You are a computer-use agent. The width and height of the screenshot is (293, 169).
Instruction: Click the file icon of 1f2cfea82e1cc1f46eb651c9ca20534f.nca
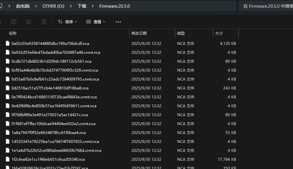(8, 159)
